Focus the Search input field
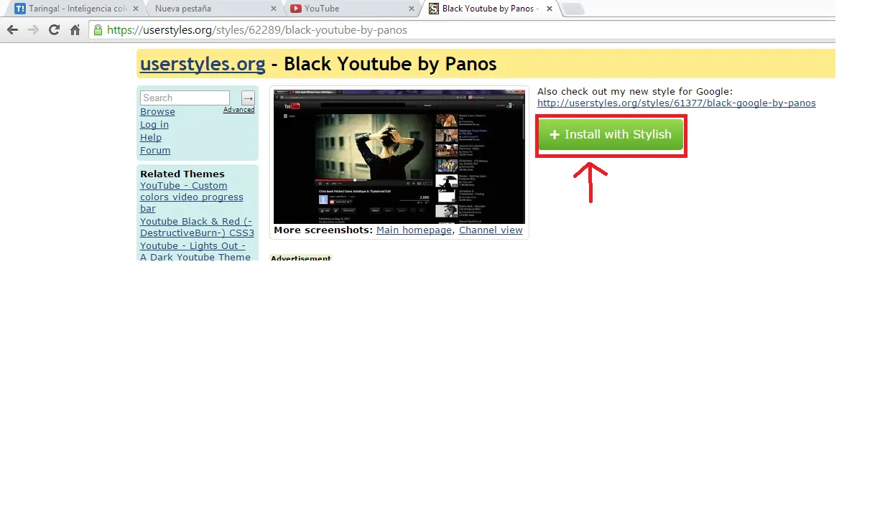Screen dimensions: 885x521 (185, 98)
